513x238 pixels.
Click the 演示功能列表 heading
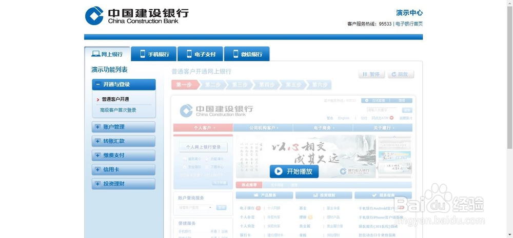tap(109, 70)
